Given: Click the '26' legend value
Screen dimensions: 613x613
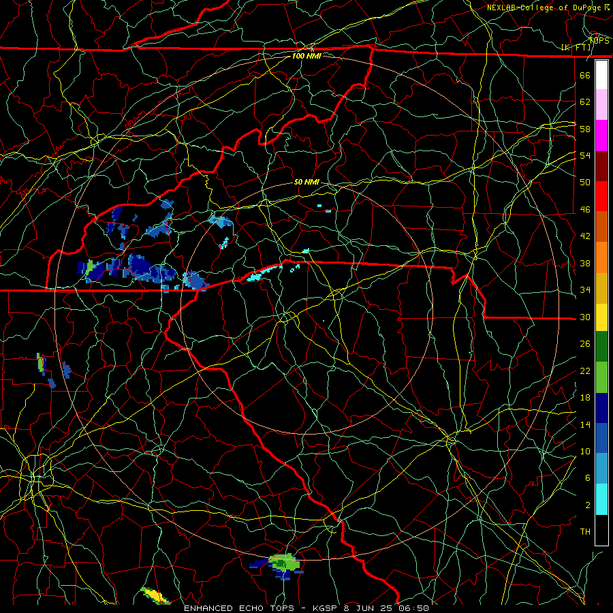Looking at the screenshot, I should 585,344.
